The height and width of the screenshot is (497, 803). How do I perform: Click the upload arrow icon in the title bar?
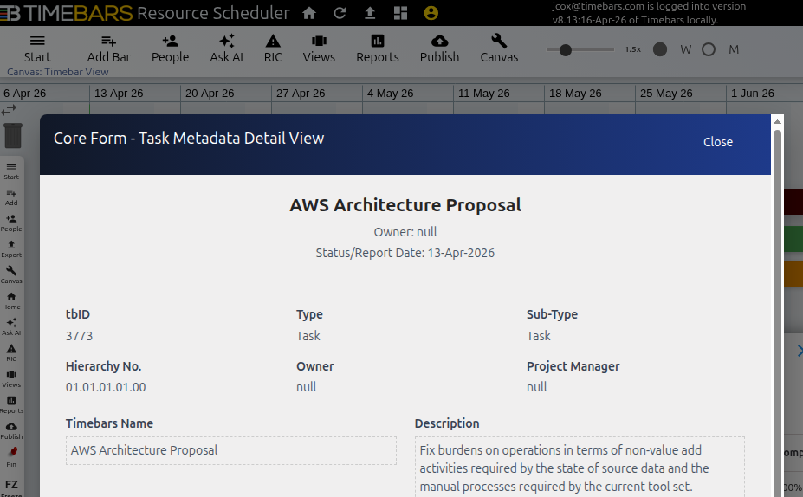(370, 13)
